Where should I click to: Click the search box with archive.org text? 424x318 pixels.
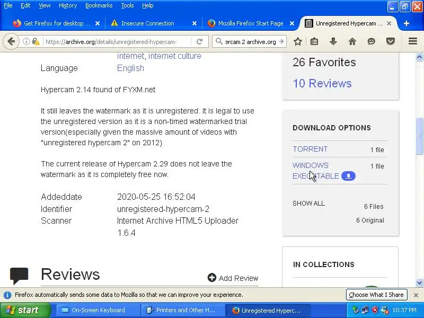250,42
